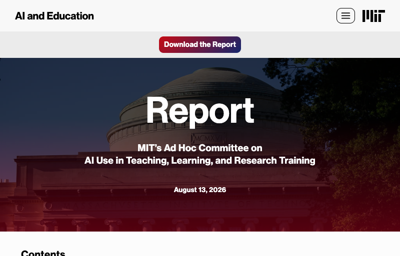Click 'MIT's Ad Hoc Committee on' text
The width and height of the screenshot is (400, 256).
coord(199,148)
